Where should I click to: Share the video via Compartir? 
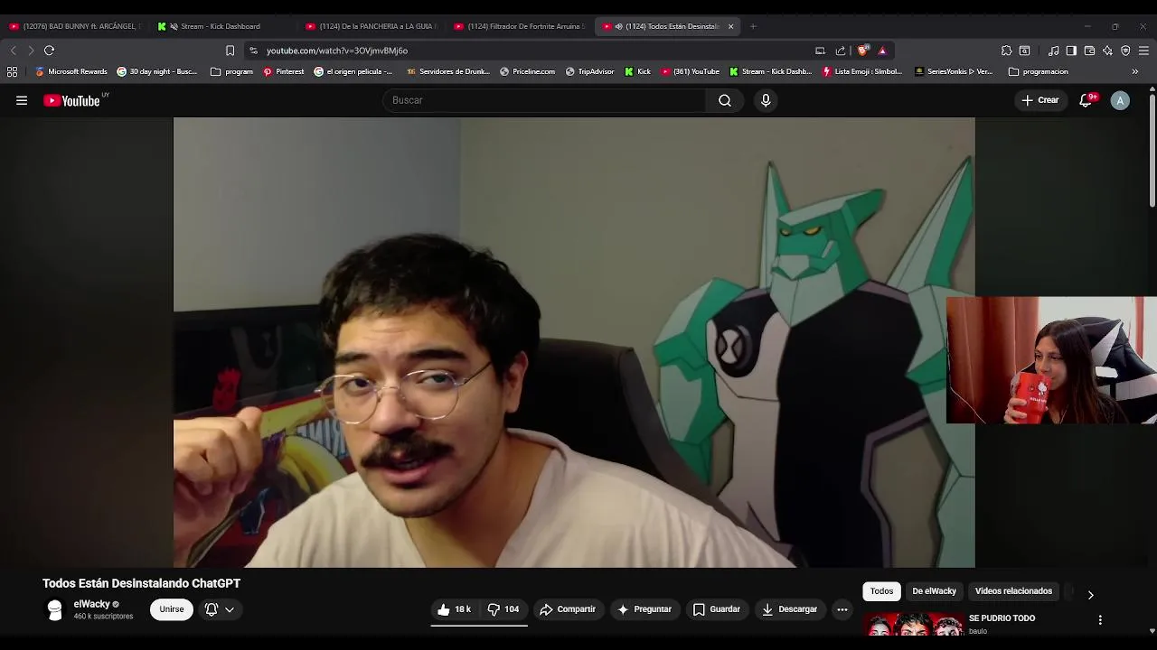tap(568, 609)
